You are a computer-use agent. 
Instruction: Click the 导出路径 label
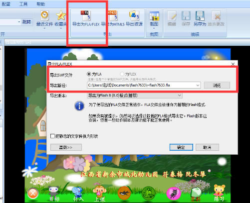tap(58, 86)
